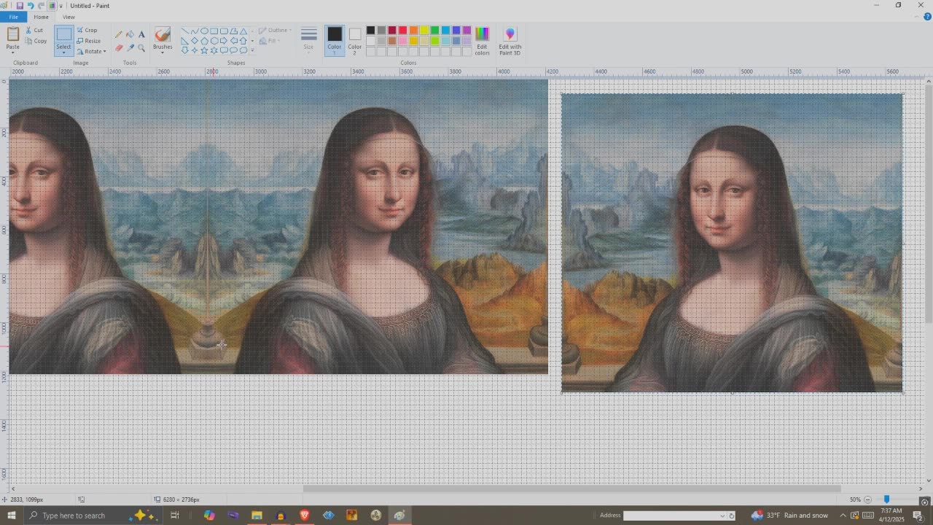Open the shape Outline dropdown
Image resolution: width=933 pixels, height=525 pixels.
276,31
